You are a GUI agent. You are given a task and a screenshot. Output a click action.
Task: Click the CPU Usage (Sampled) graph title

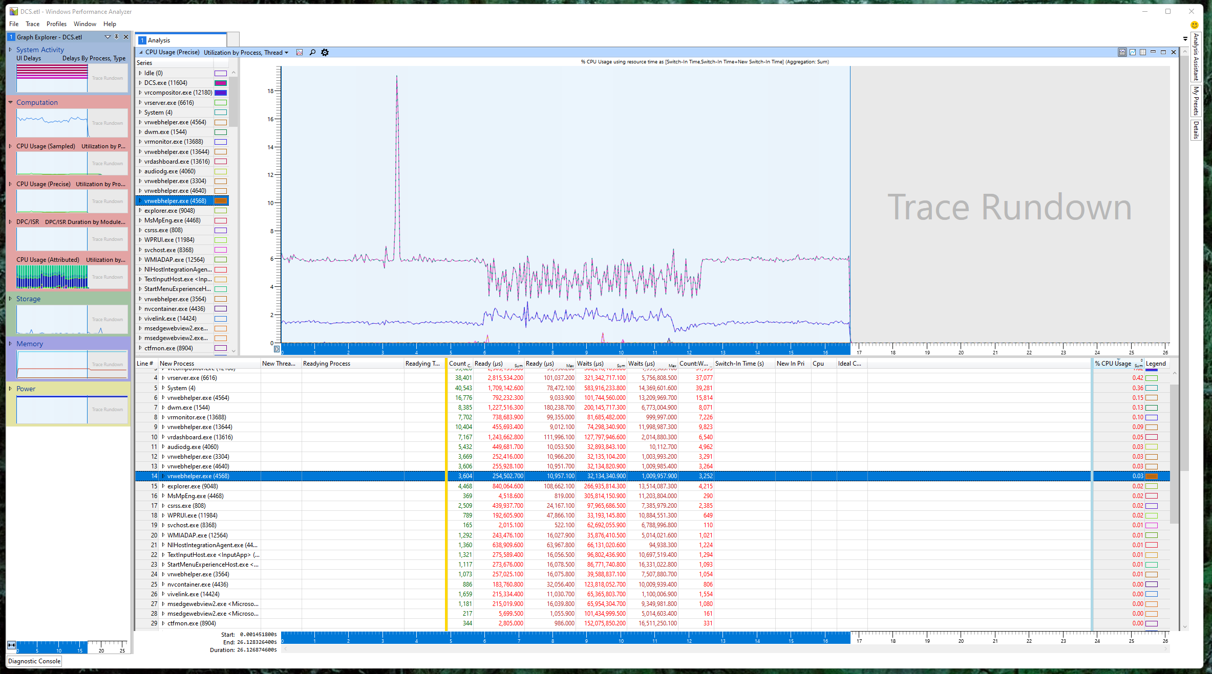click(x=46, y=146)
